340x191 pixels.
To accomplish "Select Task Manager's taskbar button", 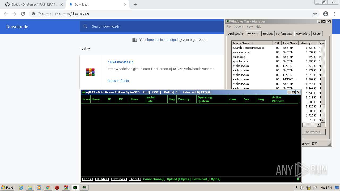I will pos(84,188).
